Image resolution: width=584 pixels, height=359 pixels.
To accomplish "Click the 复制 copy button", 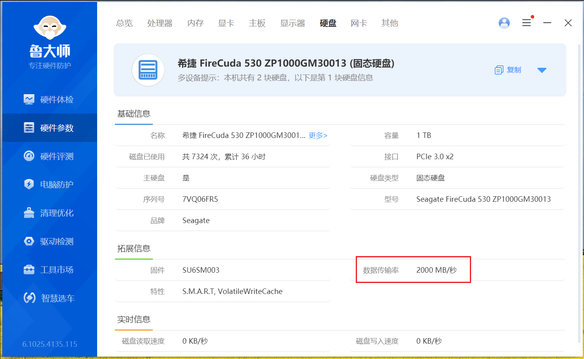I will tap(508, 70).
